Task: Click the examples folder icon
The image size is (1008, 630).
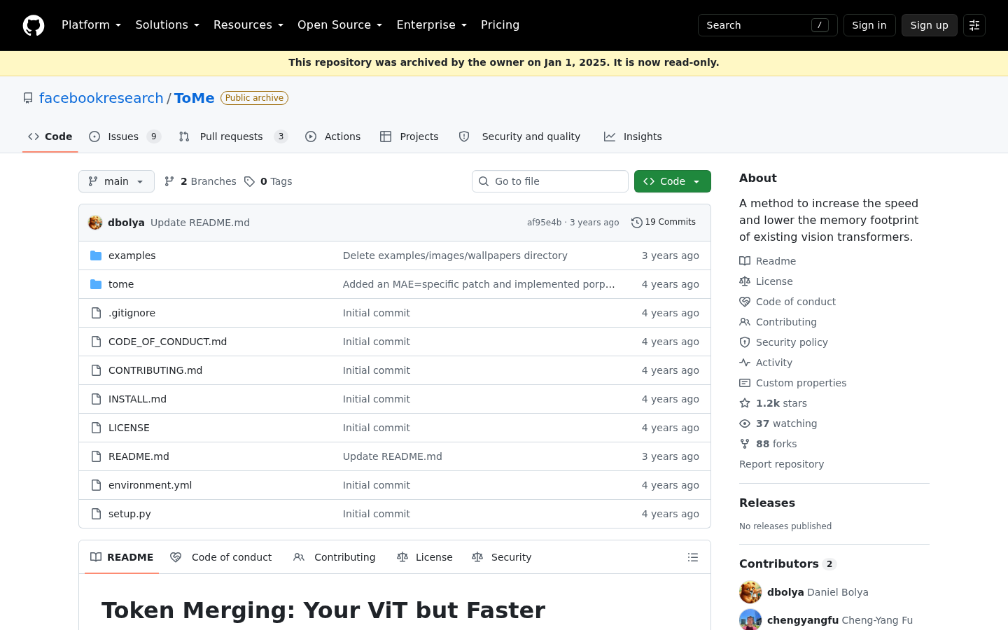Action: tap(96, 255)
